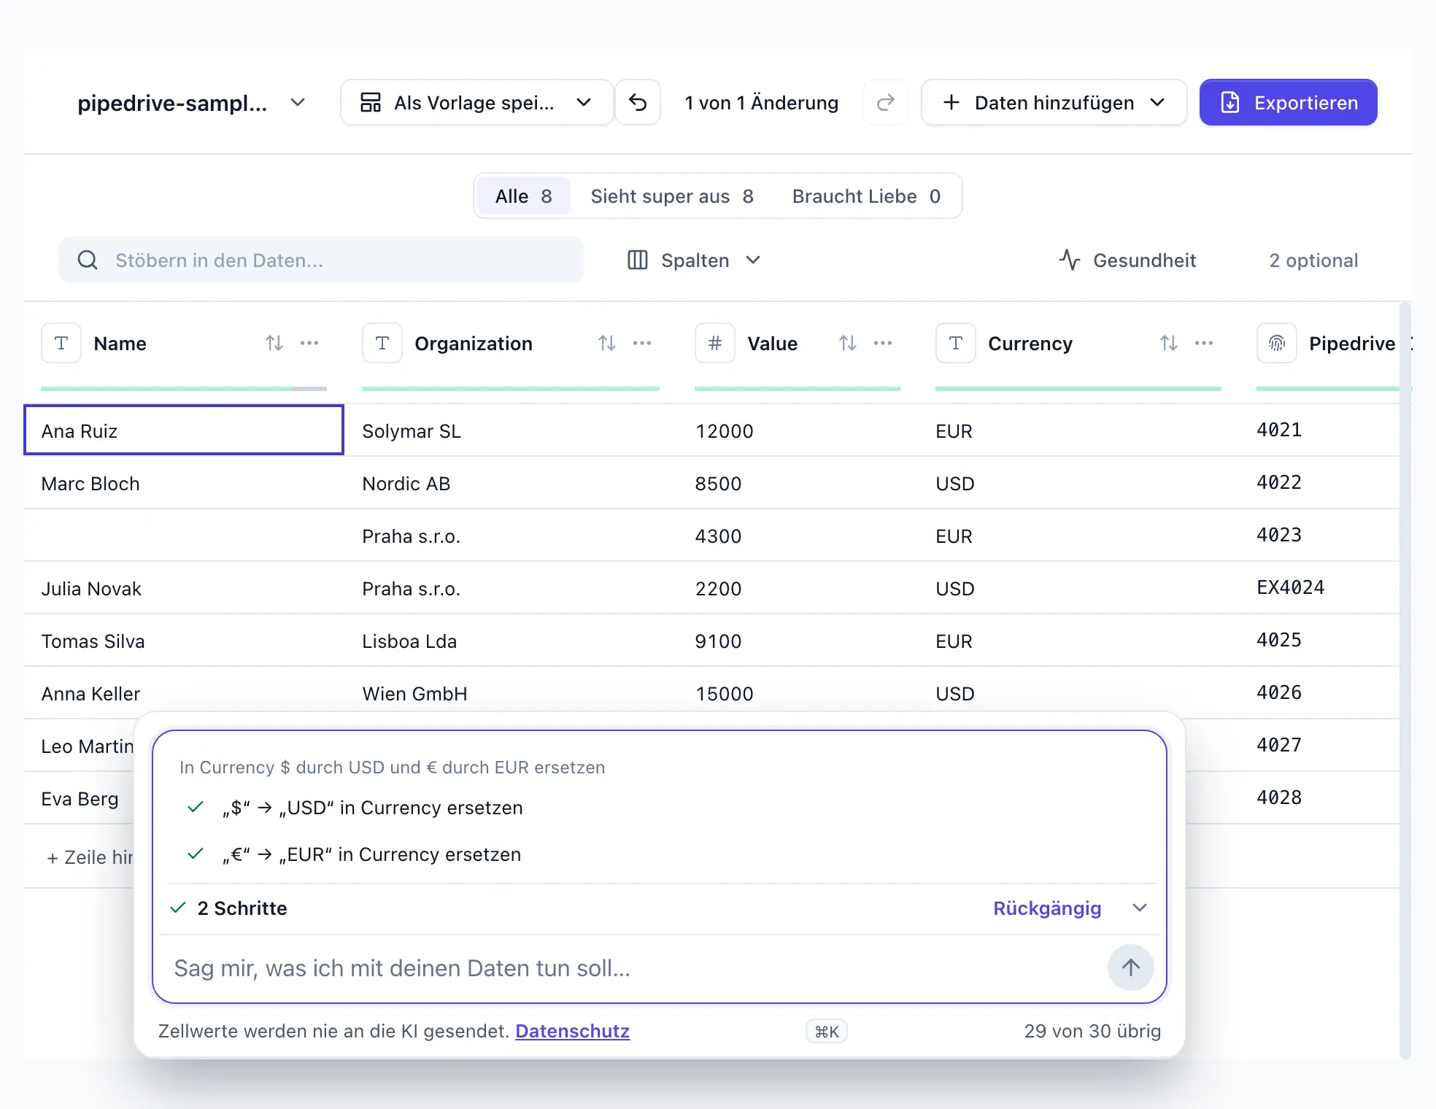This screenshot has height=1109, width=1436.
Task: Click the Value column number type icon
Action: pos(715,343)
